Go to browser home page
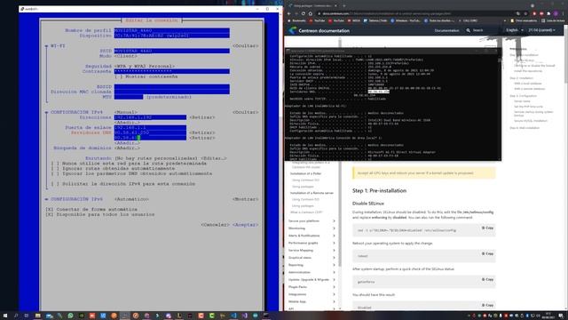Screen dimensions: 568x320 [x=311, y=13]
